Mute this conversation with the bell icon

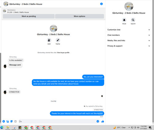click(124, 20)
